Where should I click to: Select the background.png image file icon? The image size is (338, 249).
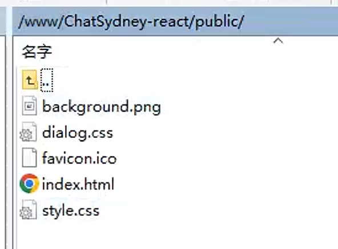click(x=29, y=106)
